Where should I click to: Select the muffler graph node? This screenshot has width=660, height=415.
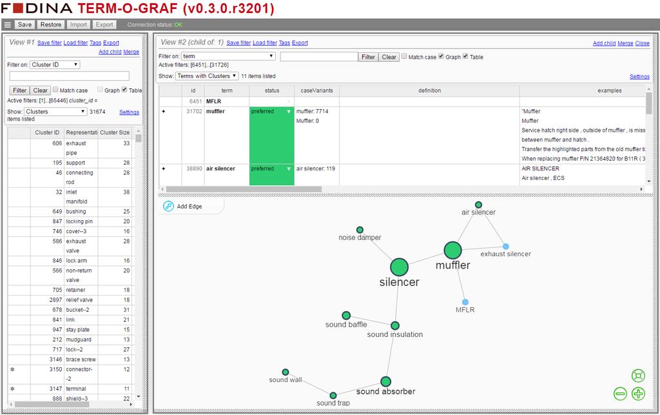453,250
